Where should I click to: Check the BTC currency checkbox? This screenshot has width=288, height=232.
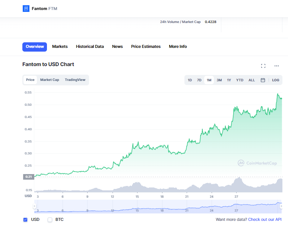[50, 219]
